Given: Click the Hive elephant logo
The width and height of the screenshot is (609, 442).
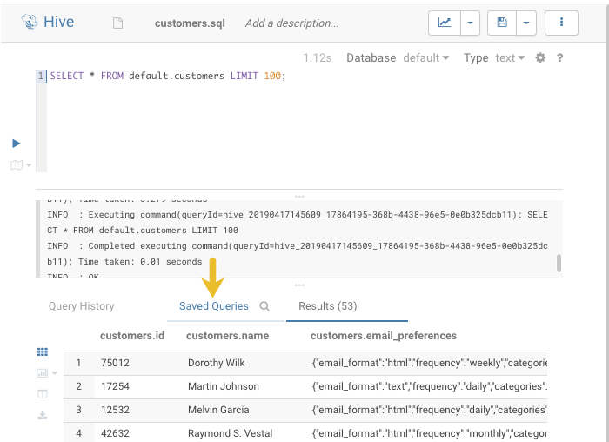Looking at the screenshot, I should point(26,22).
